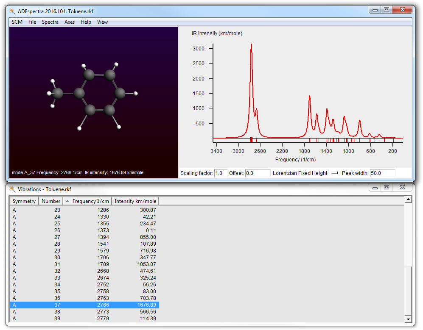Maximize the Vibrations window

click(387, 188)
